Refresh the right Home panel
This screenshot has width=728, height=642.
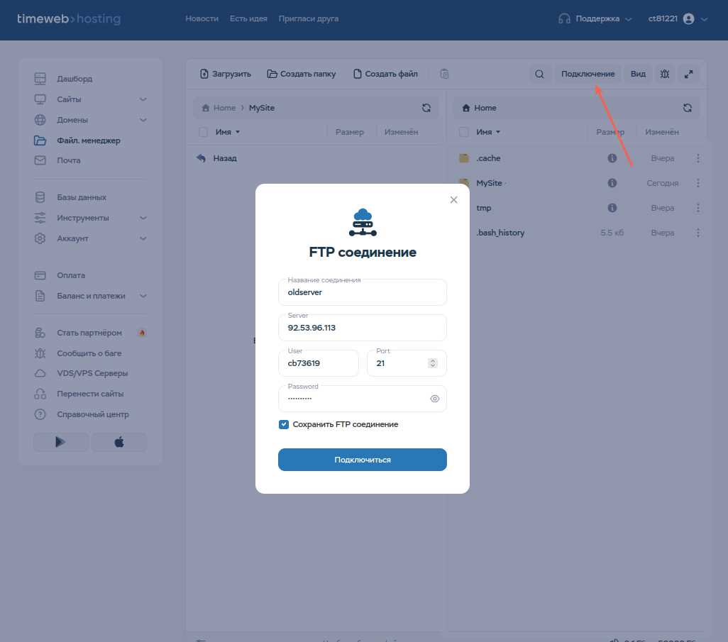point(688,108)
